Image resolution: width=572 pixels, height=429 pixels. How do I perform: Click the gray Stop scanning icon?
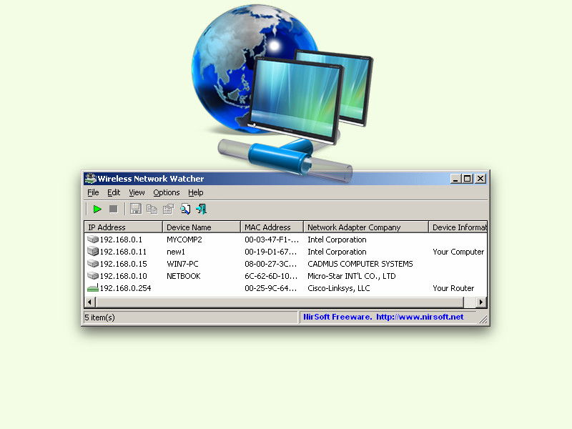tap(114, 209)
